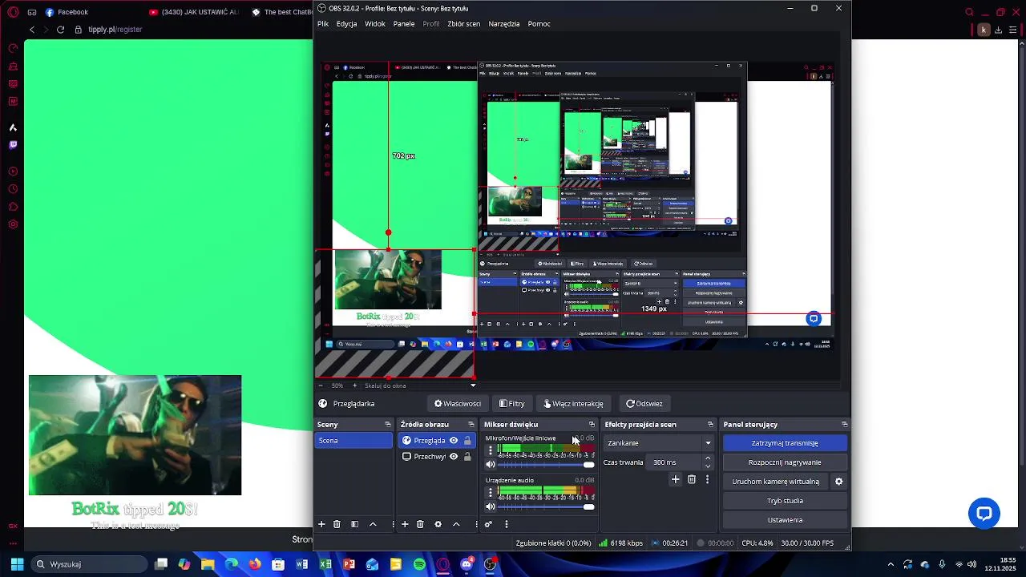The height and width of the screenshot is (577, 1026).
Task: Undock the Mikser dźwięku panel
Action: click(592, 425)
